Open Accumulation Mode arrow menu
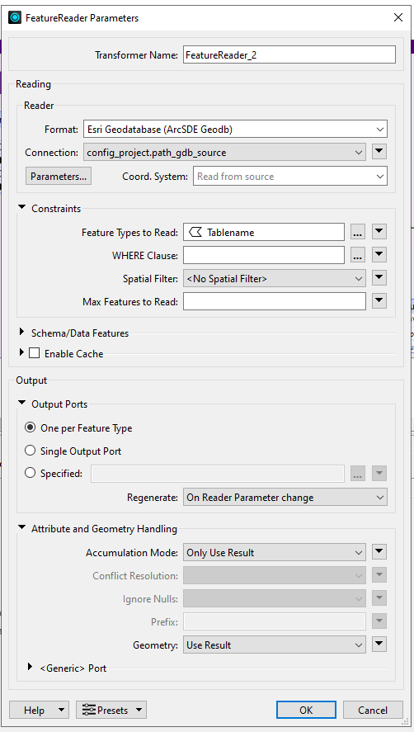414x732 pixels. pos(379,552)
